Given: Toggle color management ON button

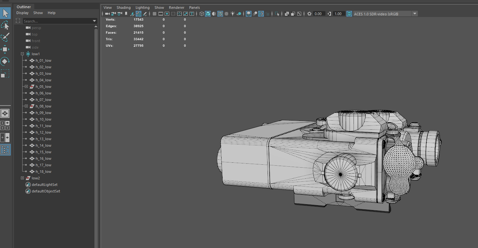Looking at the screenshot, I should tap(349, 14).
